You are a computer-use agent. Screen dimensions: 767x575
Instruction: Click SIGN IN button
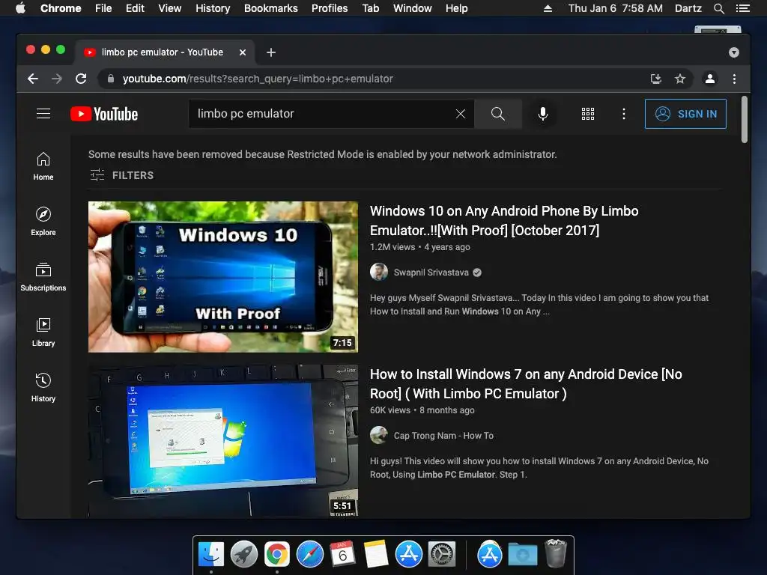pos(685,114)
